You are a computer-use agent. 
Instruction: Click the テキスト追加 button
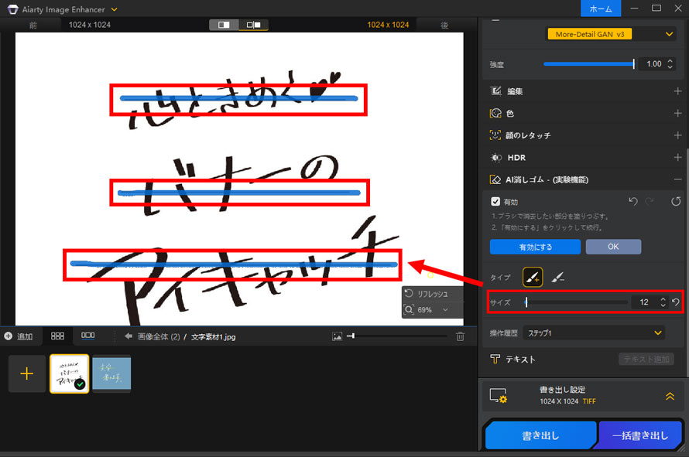click(x=646, y=359)
